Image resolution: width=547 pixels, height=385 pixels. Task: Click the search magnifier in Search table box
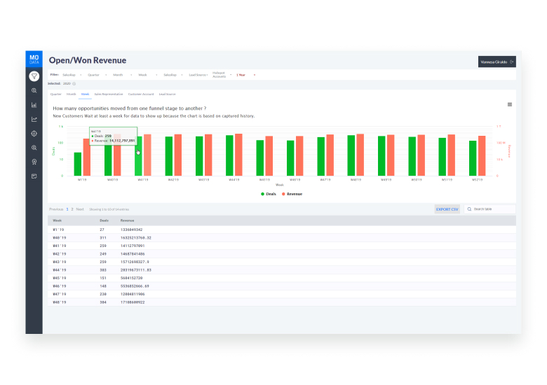click(470, 209)
